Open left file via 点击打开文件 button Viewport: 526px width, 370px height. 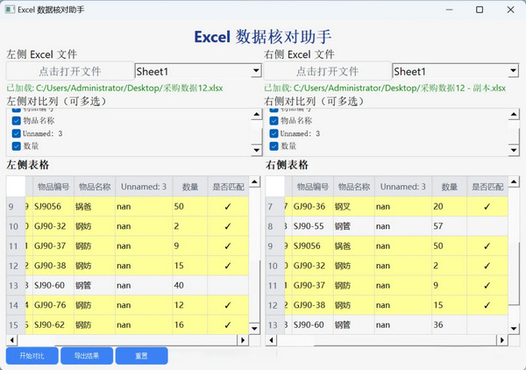point(70,71)
